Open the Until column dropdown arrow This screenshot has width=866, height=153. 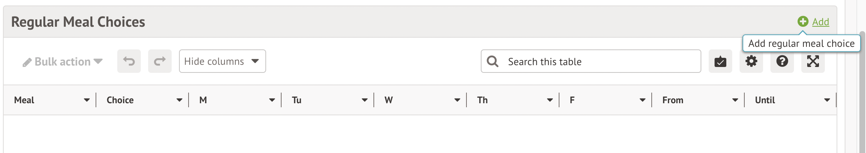click(827, 100)
